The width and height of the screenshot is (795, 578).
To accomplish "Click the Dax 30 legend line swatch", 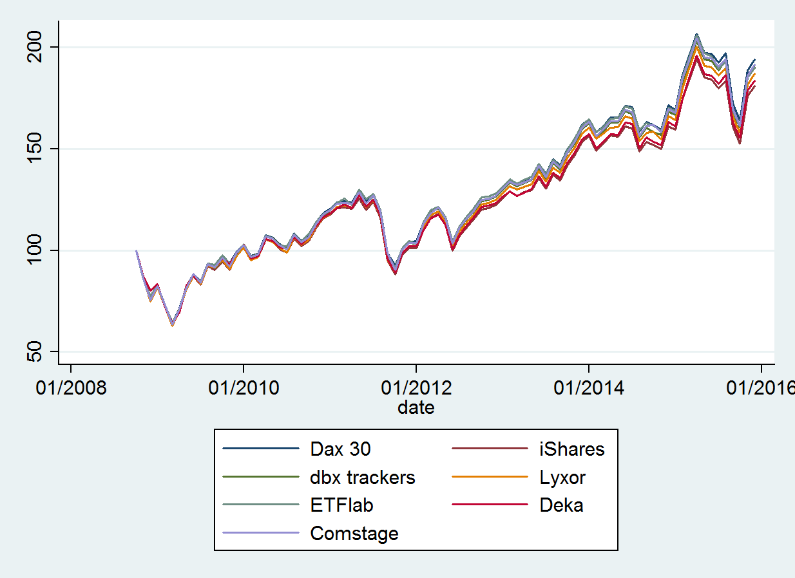I will (x=261, y=449).
